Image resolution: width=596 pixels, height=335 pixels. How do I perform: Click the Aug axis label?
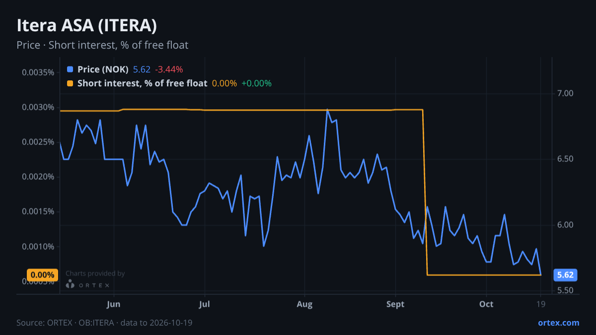(304, 304)
